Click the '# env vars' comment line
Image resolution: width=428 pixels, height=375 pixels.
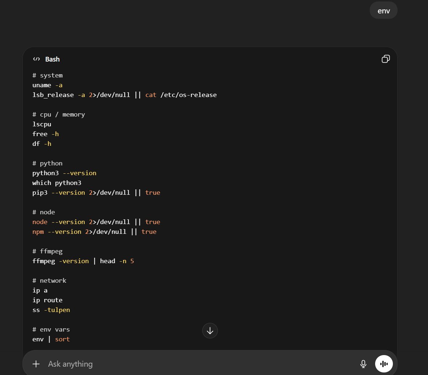[51, 329]
